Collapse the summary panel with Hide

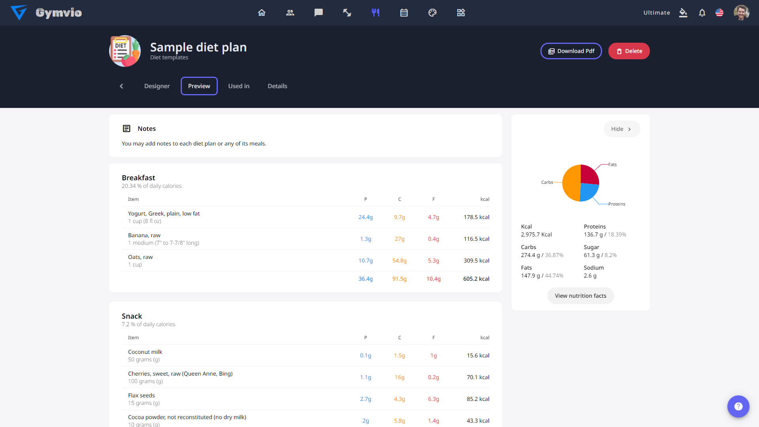(x=622, y=129)
